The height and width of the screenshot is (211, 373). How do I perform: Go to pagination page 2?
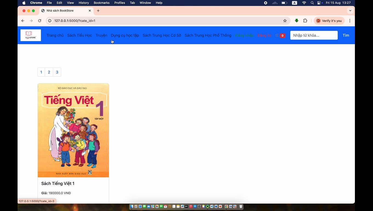click(x=49, y=72)
